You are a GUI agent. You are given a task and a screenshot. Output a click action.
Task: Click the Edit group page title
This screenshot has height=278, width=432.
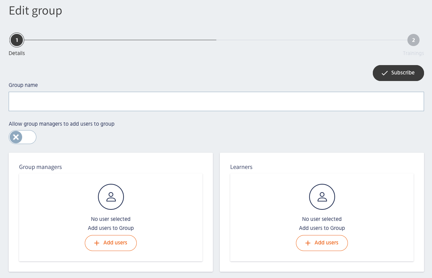coord(35,11)
